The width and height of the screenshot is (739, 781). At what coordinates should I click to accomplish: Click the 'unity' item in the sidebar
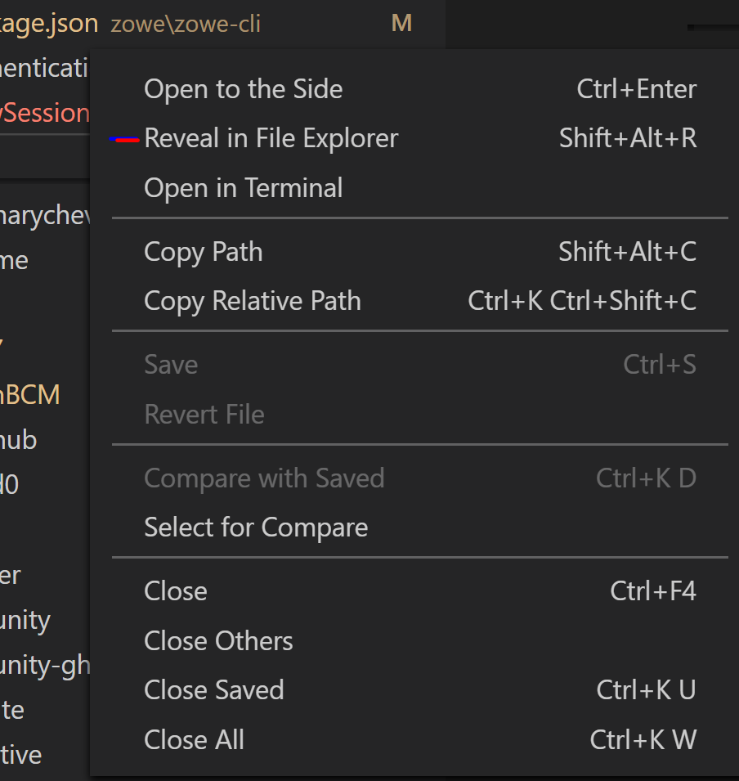25,619
